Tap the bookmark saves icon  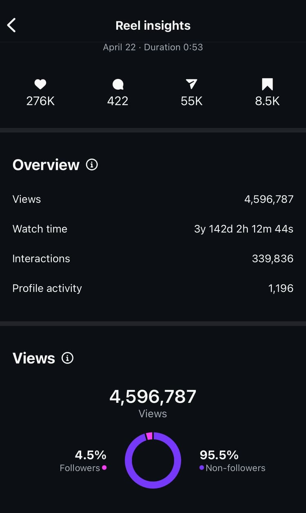tap(267, 84)
